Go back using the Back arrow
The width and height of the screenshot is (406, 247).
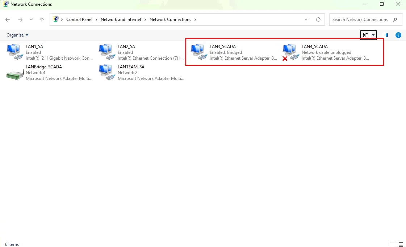[8, 20]
